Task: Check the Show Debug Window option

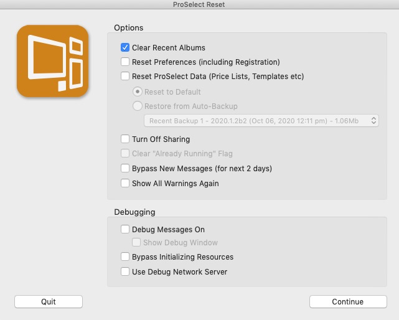Action: 138,243
